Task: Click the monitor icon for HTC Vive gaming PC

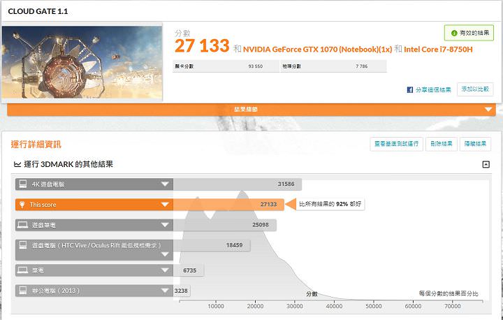Action: (x=22, y=246)
